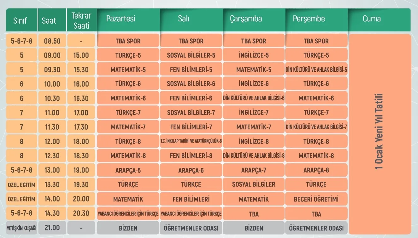Select the 21.00 time cell
The image size is (418, 238).
(52, 228)
